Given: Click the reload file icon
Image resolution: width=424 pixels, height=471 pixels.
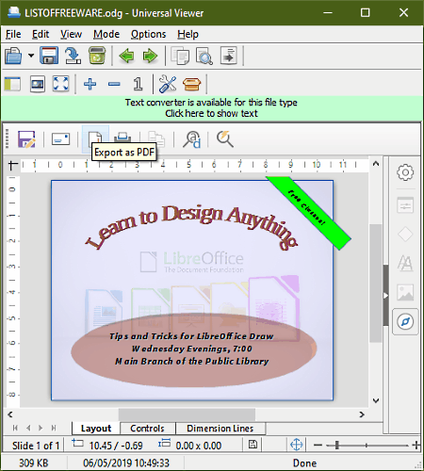Looking at the screenshot, I should click(x=73, y=56).
